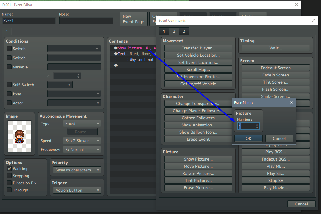The width and height of the screenshot is (321, 214).
Task: Choose the Stop SE command
Action: pyautogui.click(x=275, y=181)
